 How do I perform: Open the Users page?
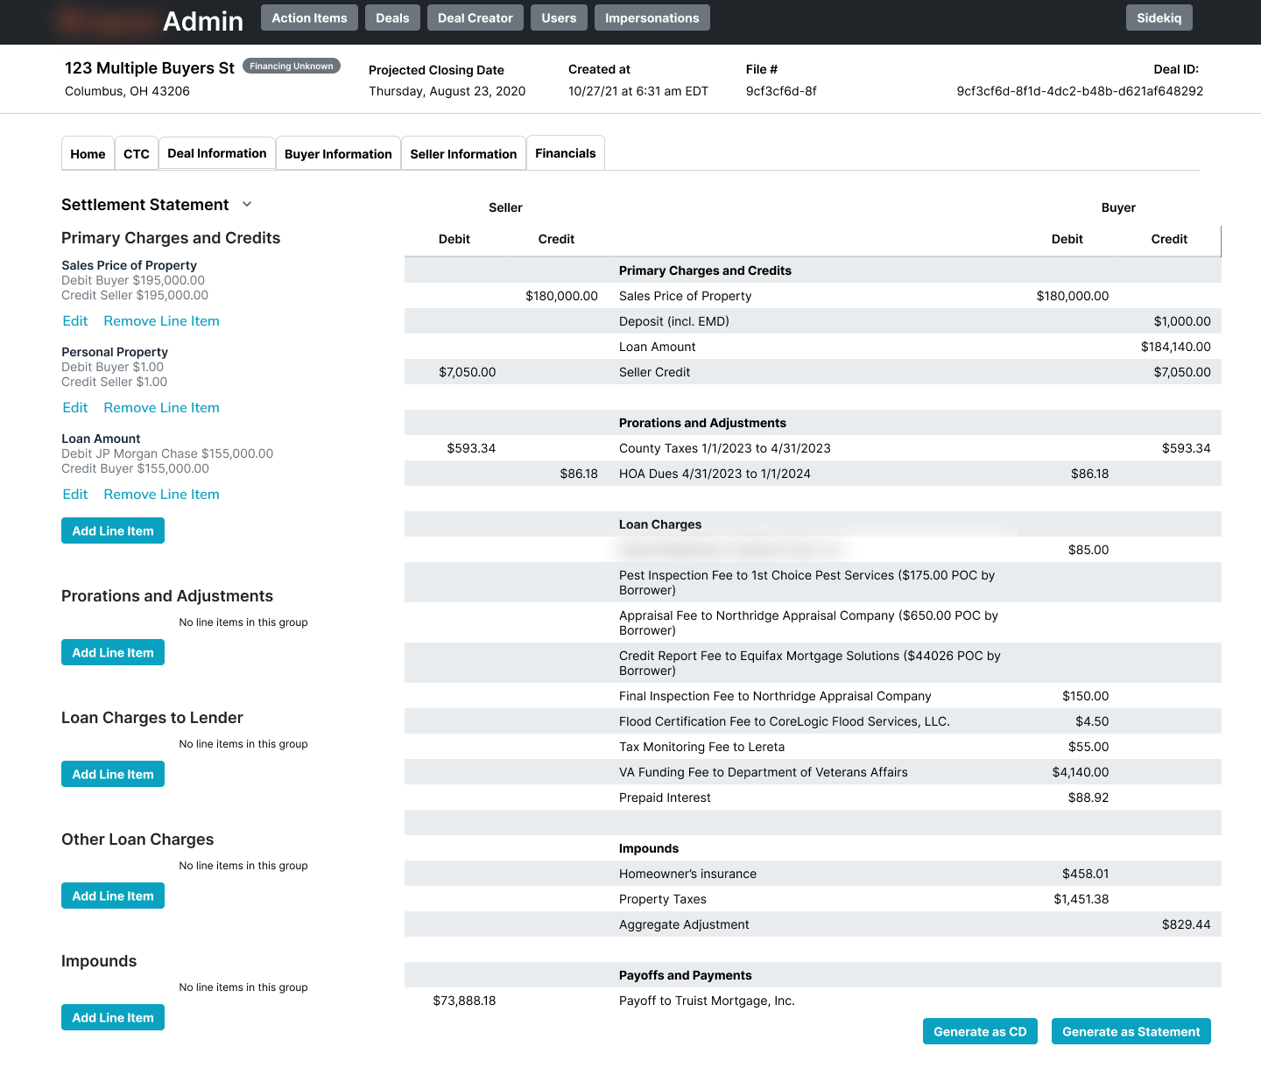[559, 18]
